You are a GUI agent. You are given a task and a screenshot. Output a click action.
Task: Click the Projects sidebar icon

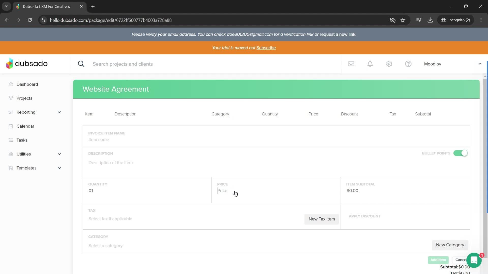pyautogui.click(x=11, y=98)
